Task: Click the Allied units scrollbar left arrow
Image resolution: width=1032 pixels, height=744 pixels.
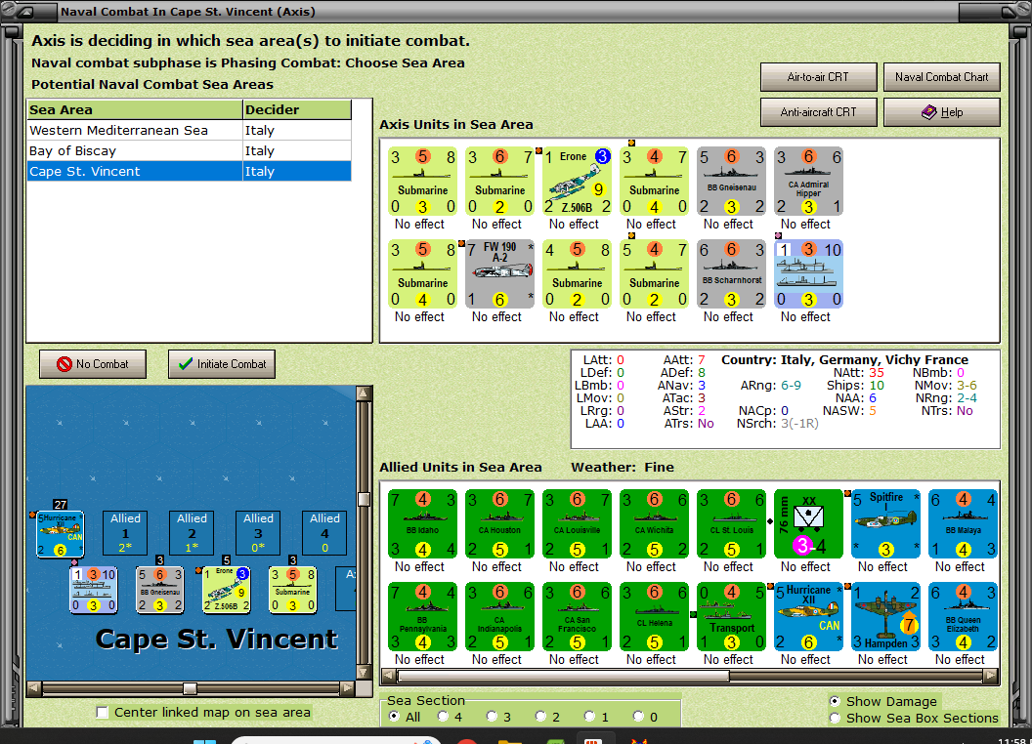Action: 388,676
